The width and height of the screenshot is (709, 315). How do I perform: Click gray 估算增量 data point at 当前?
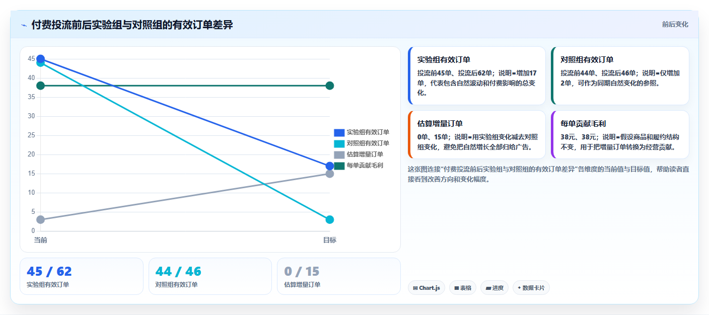pyautogui.click(x=41, y=219)
